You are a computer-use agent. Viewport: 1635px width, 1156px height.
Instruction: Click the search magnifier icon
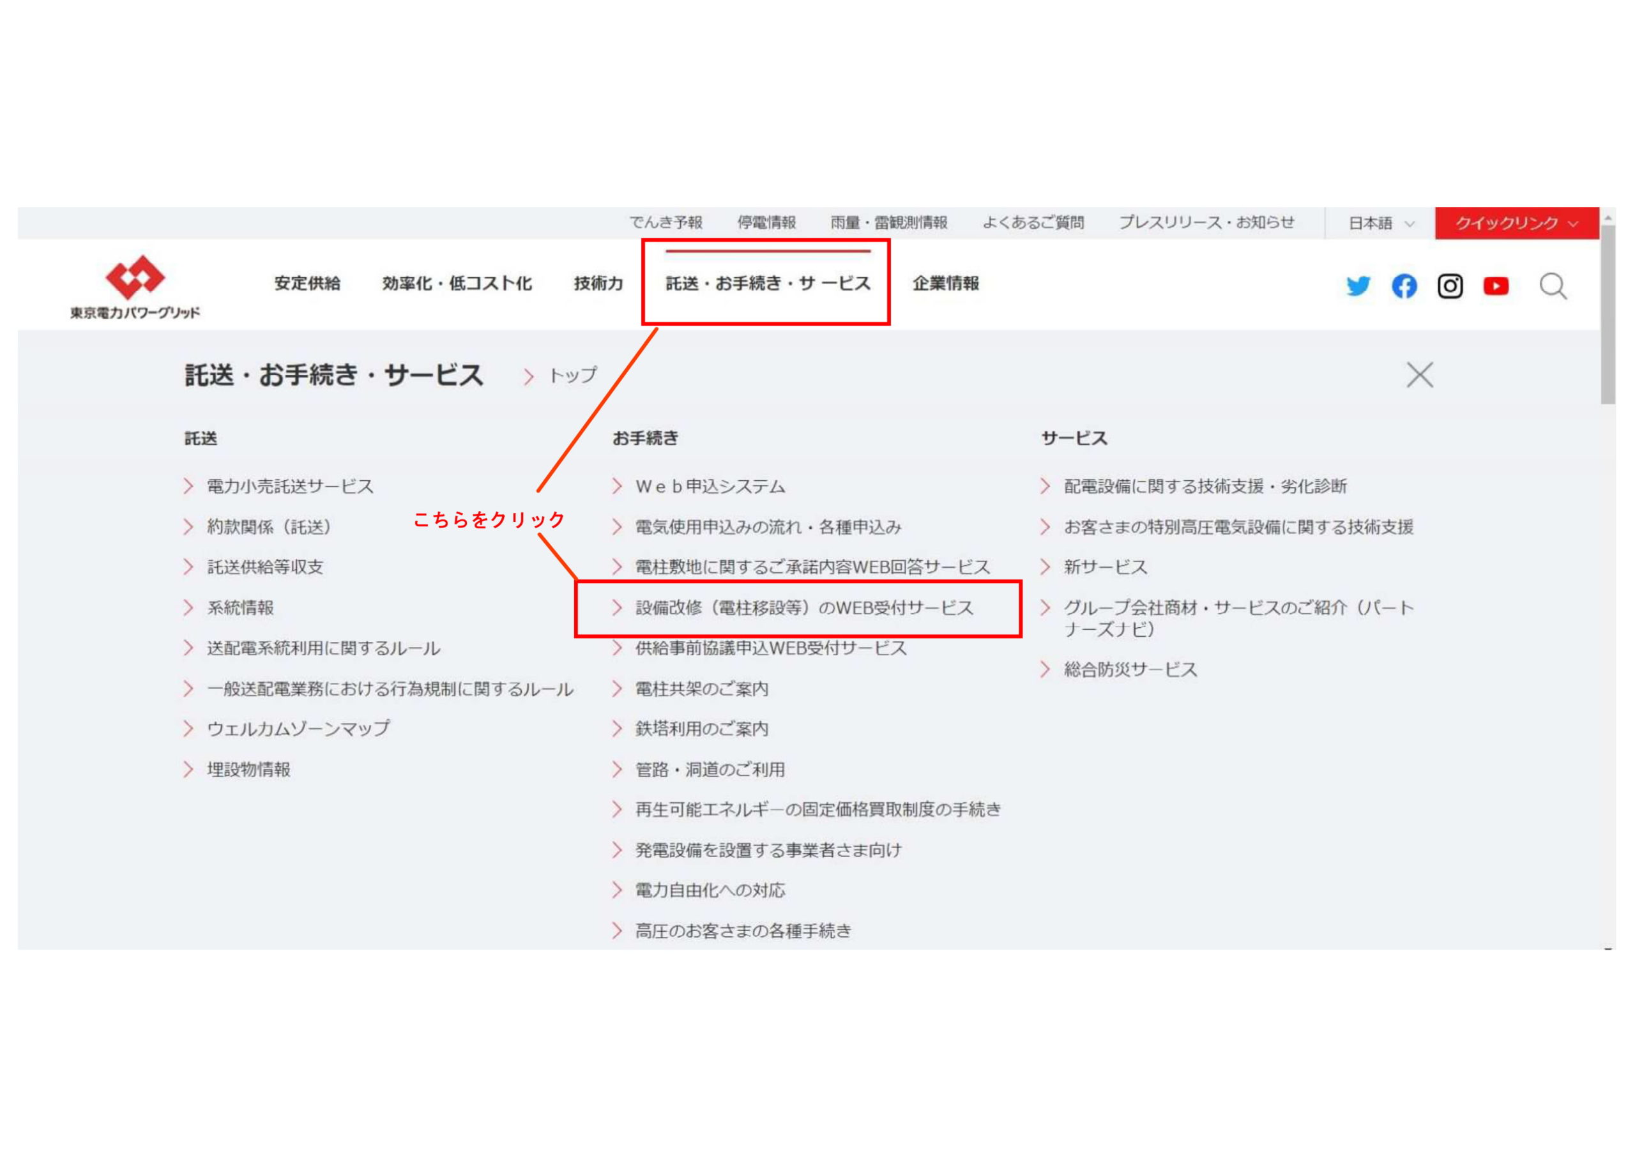(1553, 286)
